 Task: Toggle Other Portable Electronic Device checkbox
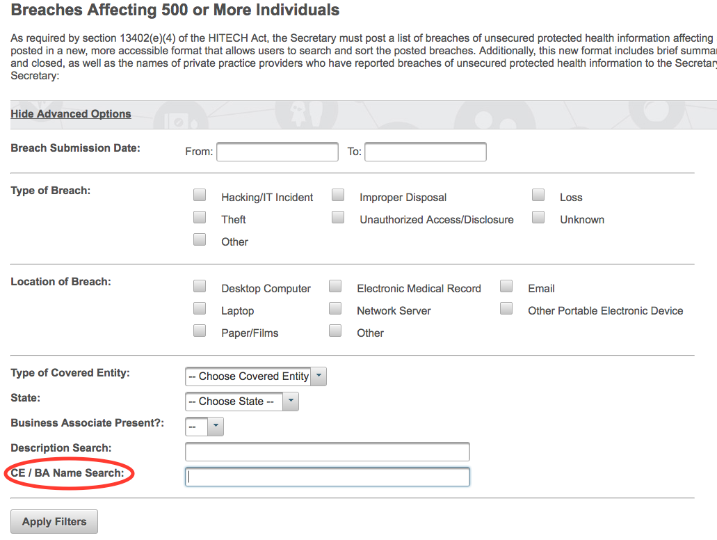tap(506, 309)
